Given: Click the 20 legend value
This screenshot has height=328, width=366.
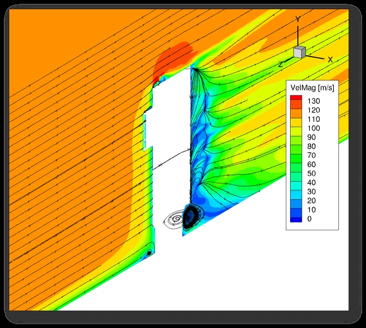Looking at the screenshot, I should click(311, 201).
